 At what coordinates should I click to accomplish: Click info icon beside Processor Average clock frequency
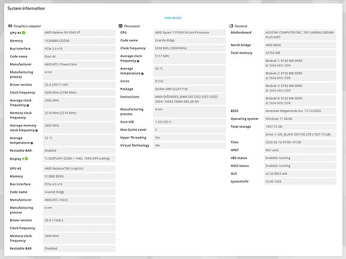(138, 61)
